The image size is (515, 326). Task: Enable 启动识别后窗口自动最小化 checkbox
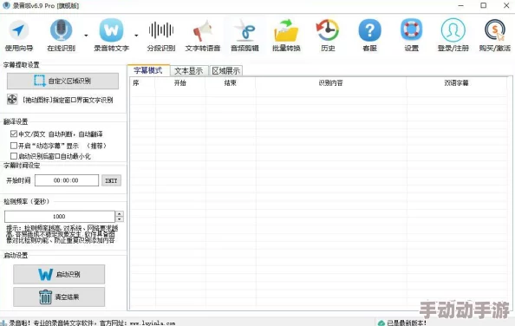point(14,156)
